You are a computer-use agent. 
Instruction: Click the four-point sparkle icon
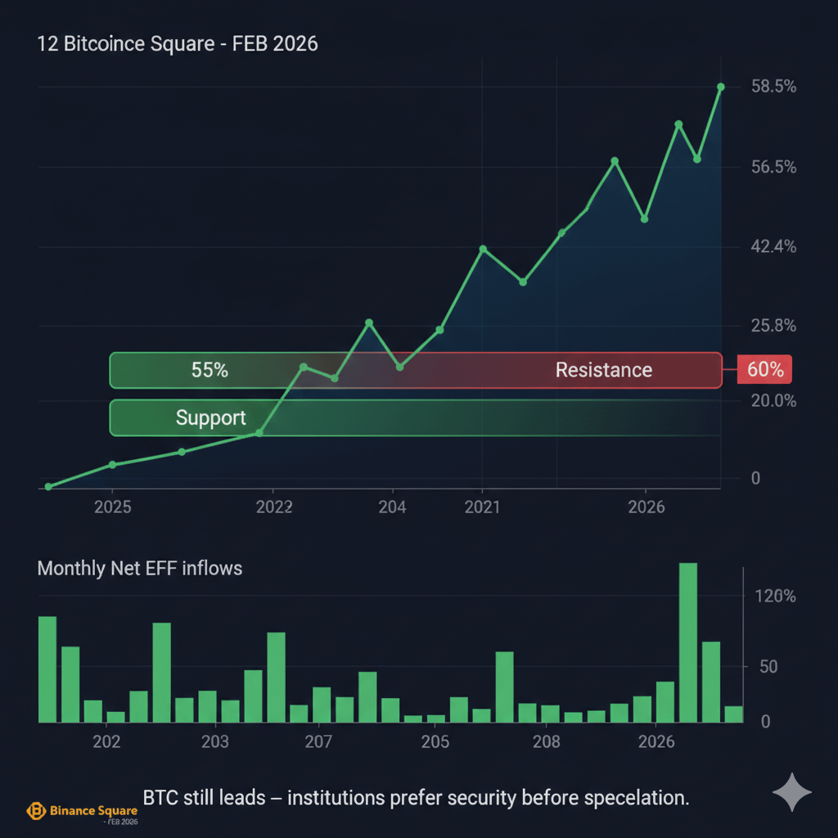pos(792,792)
